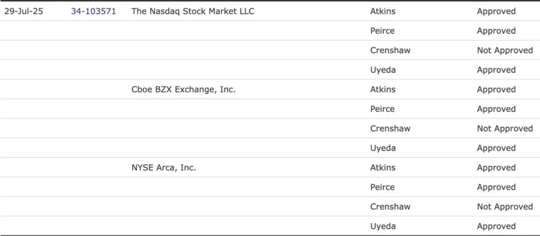The image size is (540, 236).
Task: Click Atkins in the Nasdaq row
Action: tap(383, 11)
